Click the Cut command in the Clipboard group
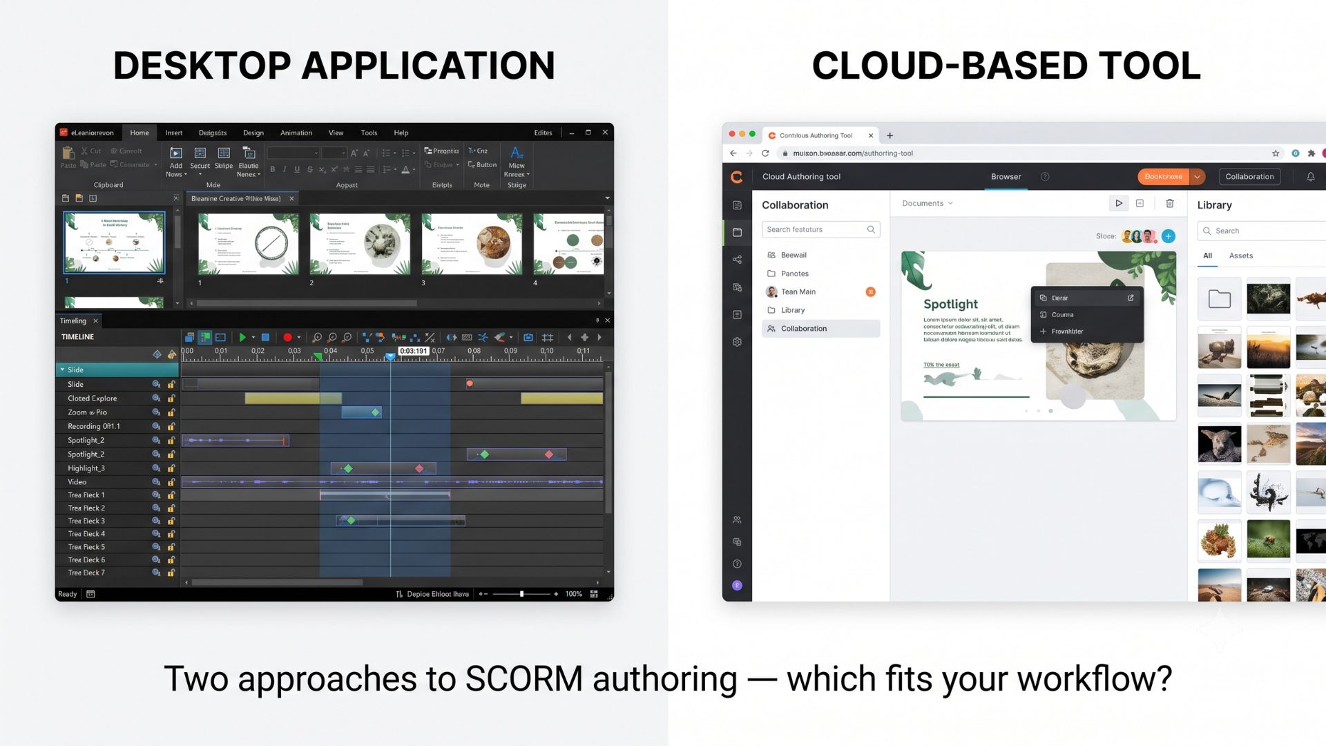This screenshot has width=1326, height=746. coord(90,151)
